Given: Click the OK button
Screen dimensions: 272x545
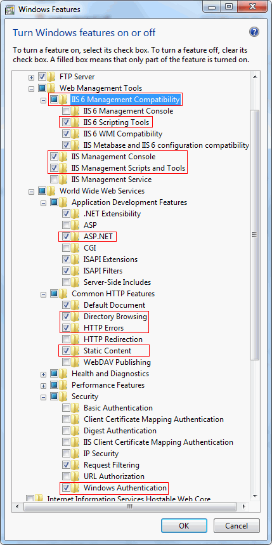Looking at the screenshot, I should [184, 525].
